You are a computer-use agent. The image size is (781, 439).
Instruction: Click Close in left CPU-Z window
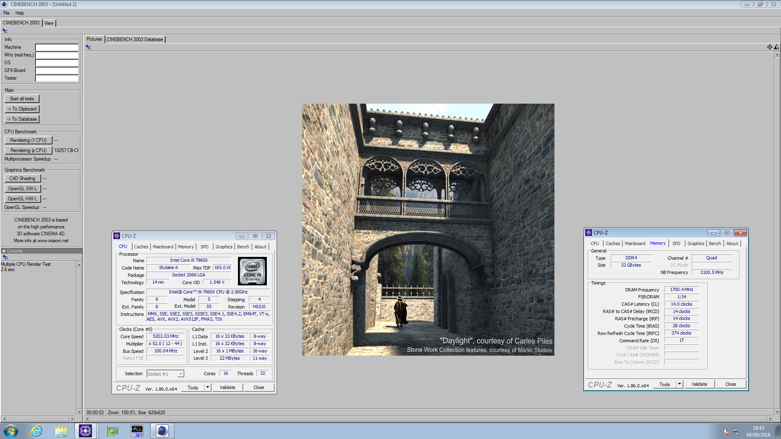click(x=259, y=387)
